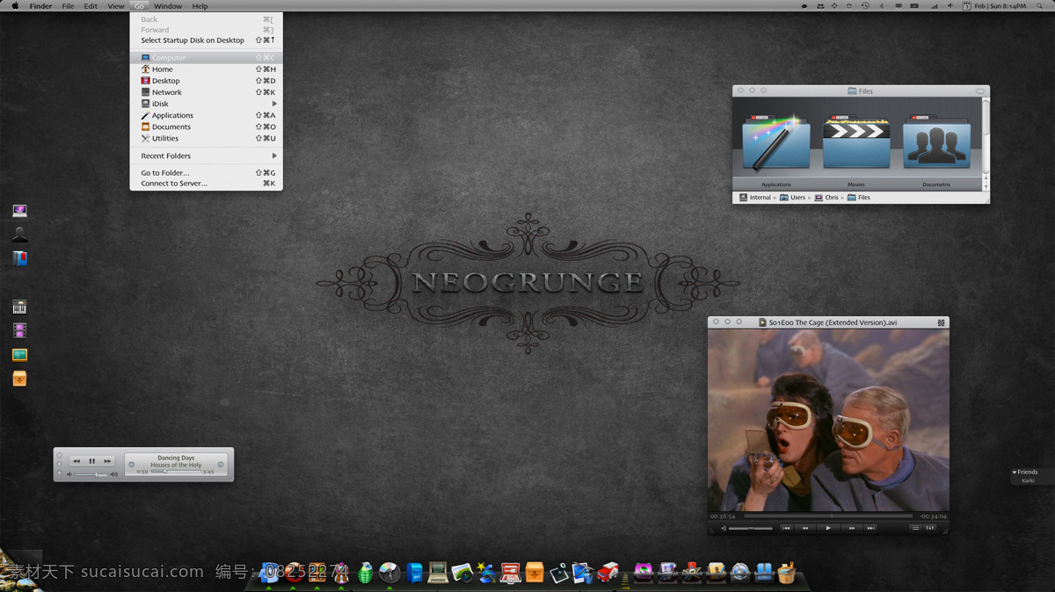The width and height of the screenshot is (1055, 592).
Task: Click Users in the Files path bar
Action: (793, 198)
